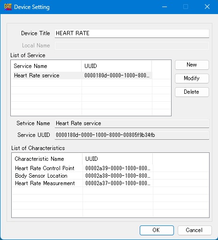Delete the selected service
Viewport: 218px width, 240px height.
tap(192, 92)
